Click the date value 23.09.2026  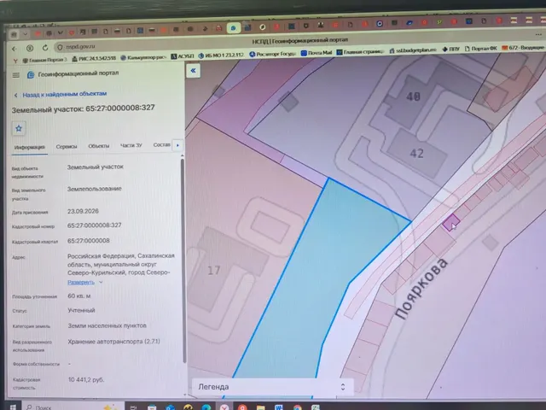point(83,211)
